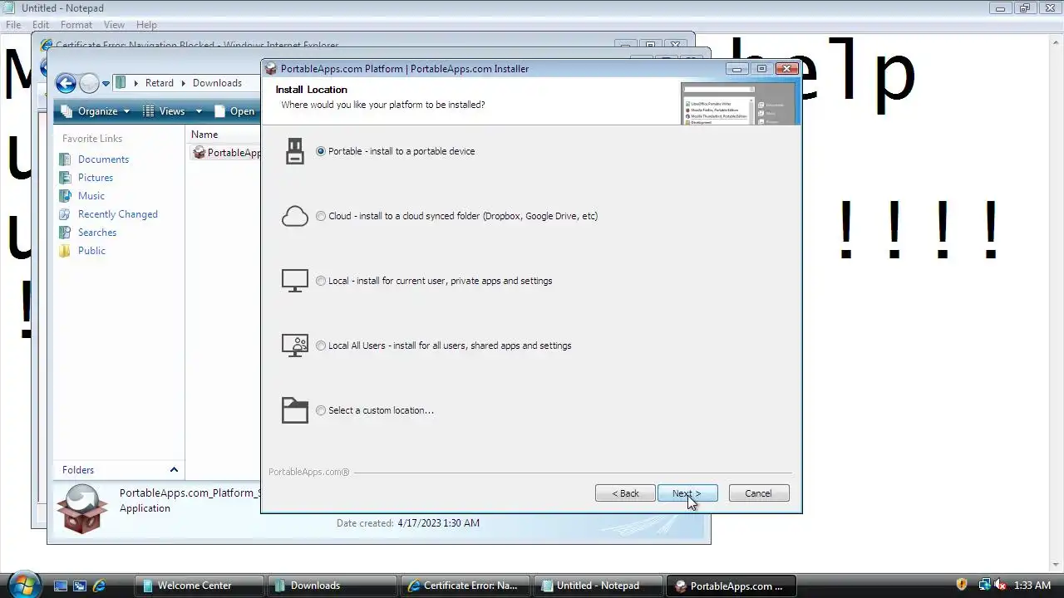The height and width of the screenshot is (598, 1064).
Task: Click Searches icon in Favorite Links
Action: tap(65, 233)
